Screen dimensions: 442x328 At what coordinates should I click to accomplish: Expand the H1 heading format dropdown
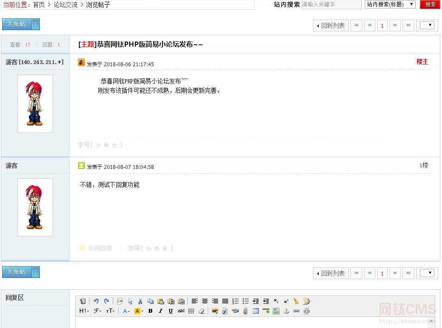point(84,311)
